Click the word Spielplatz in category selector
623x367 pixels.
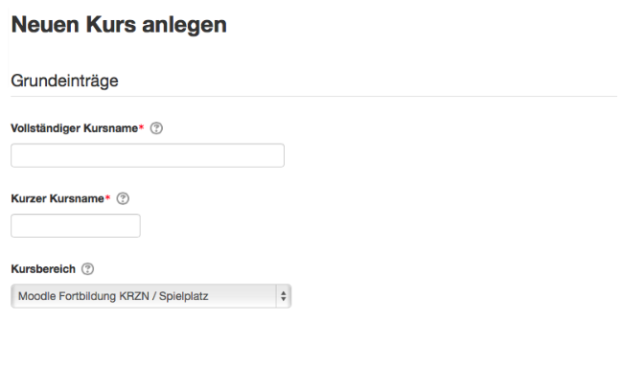[184, 297]
